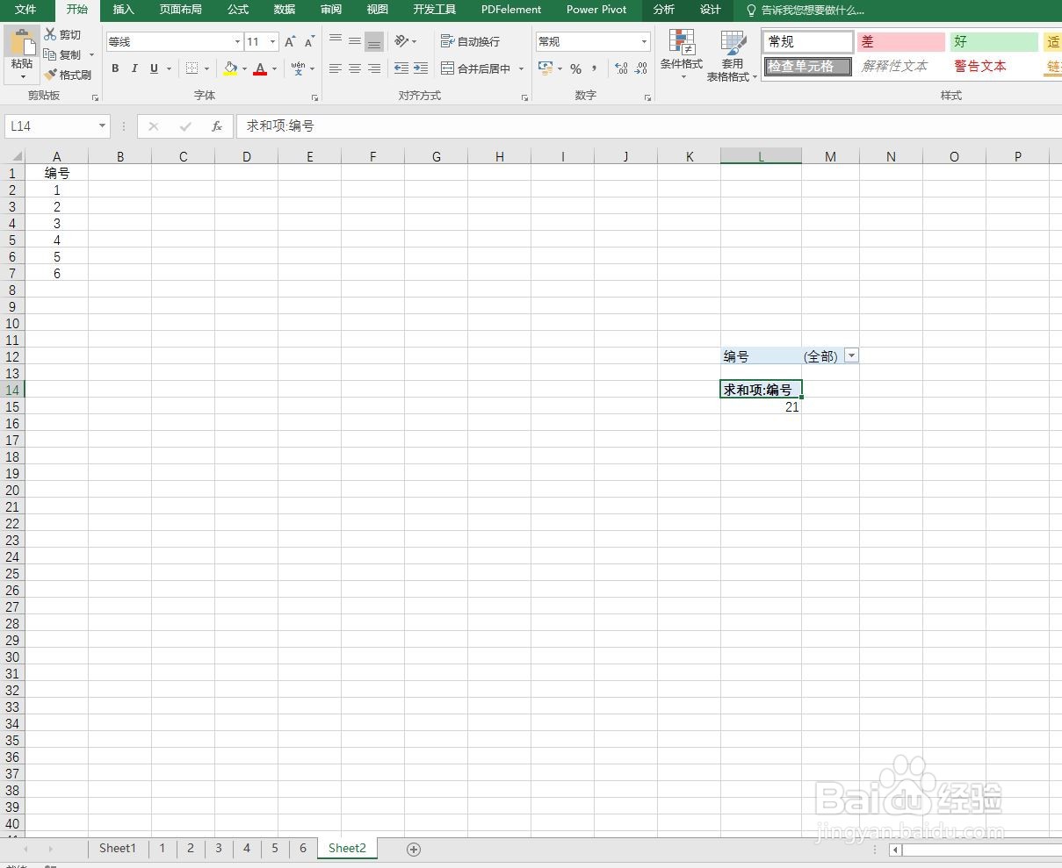Open the Font group dialog launcher
Screen dimensions: 1062x868
(x=314, y=97)
